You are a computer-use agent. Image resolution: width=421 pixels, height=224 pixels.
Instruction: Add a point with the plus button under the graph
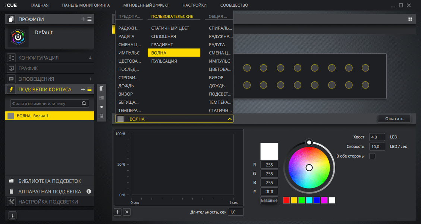point(117,212)
